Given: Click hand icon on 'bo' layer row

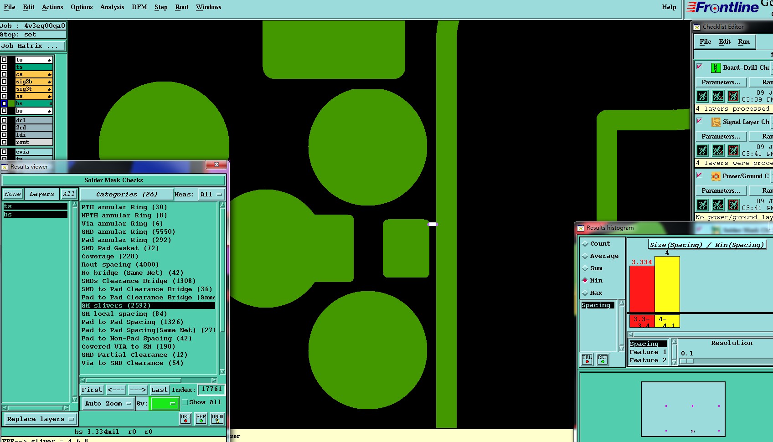Looking at the screenshot, I should coord(50,111).
